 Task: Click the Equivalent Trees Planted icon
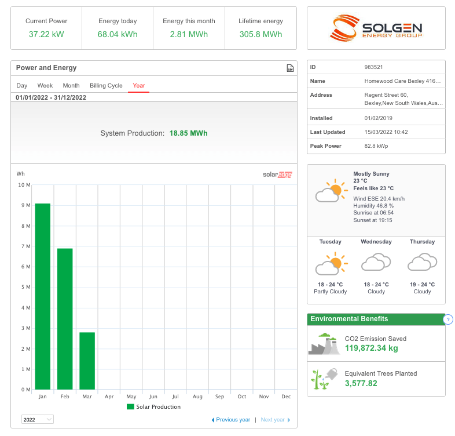(324, 379)
